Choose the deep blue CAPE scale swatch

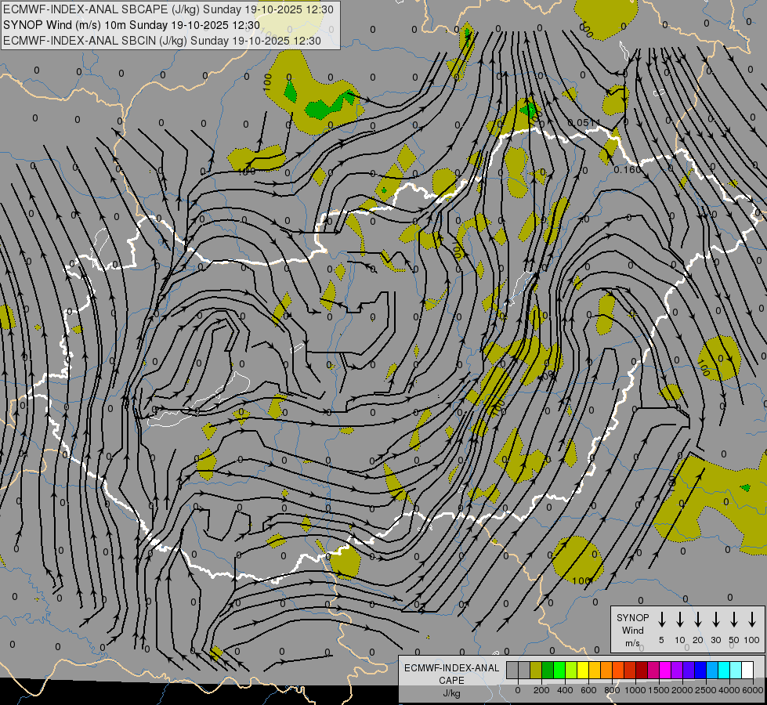(700, 671)
